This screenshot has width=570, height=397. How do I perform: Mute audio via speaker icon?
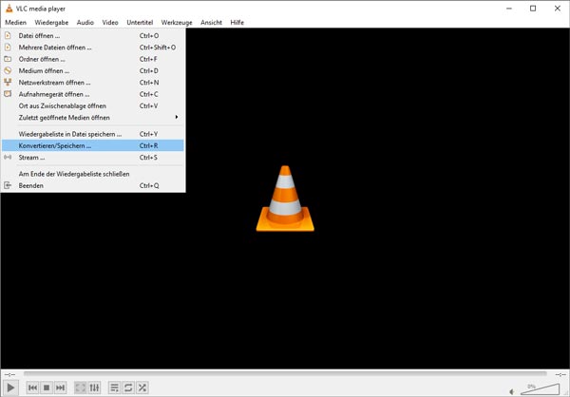(x=512, y=391)
